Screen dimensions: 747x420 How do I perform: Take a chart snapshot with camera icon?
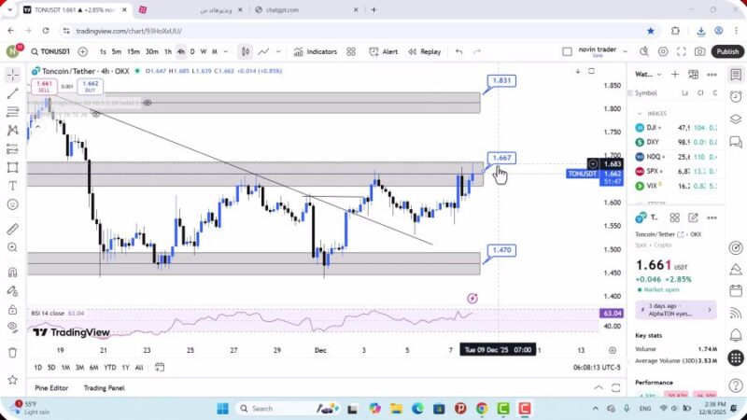[x=699, y=52]
